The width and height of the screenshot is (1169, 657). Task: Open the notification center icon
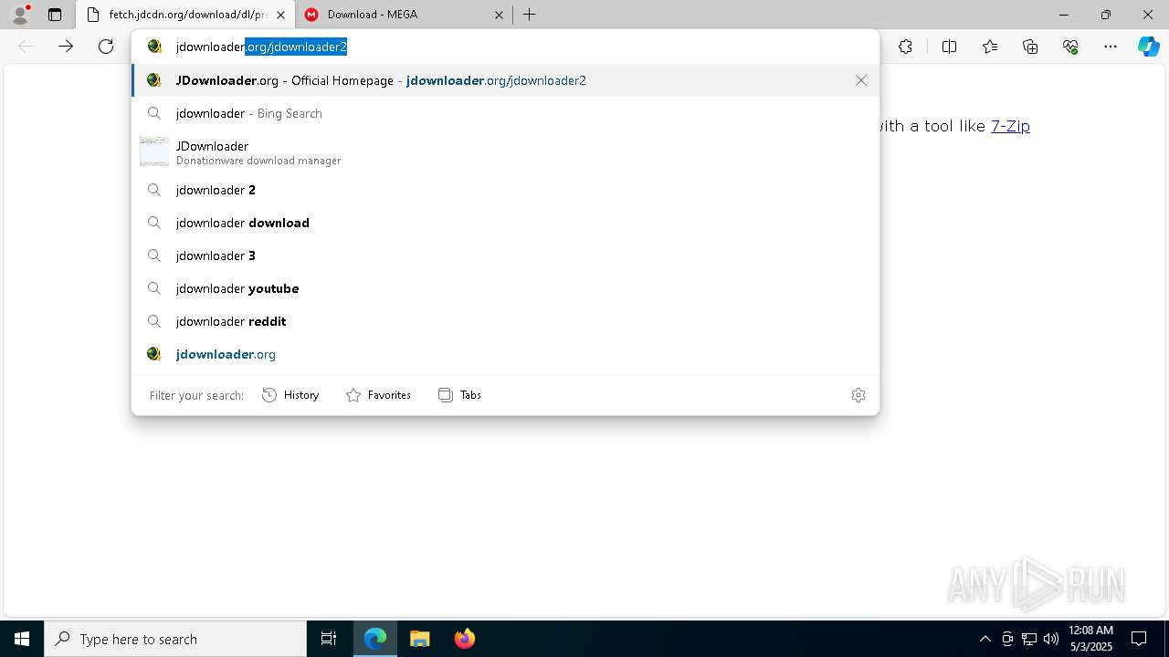(1140, 639)
